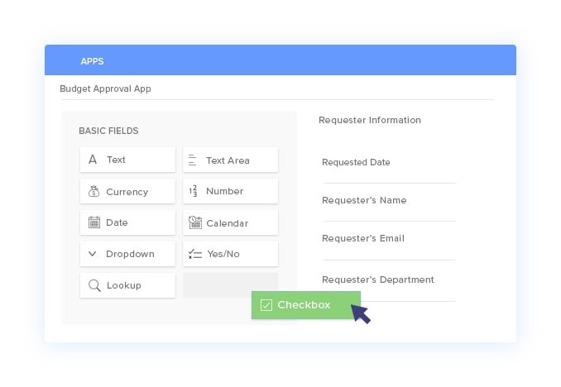Add the Text Area field
Image resolution: width=561 pixels, height=387 pixels.
click(230, 160)
